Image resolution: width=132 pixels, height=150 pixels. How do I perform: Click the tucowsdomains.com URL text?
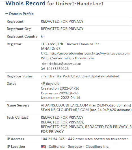tap(70, 53)
